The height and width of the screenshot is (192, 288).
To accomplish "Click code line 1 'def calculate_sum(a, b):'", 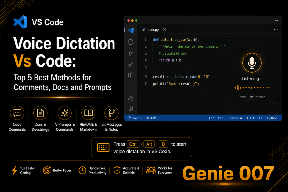I will pos(176,40).
